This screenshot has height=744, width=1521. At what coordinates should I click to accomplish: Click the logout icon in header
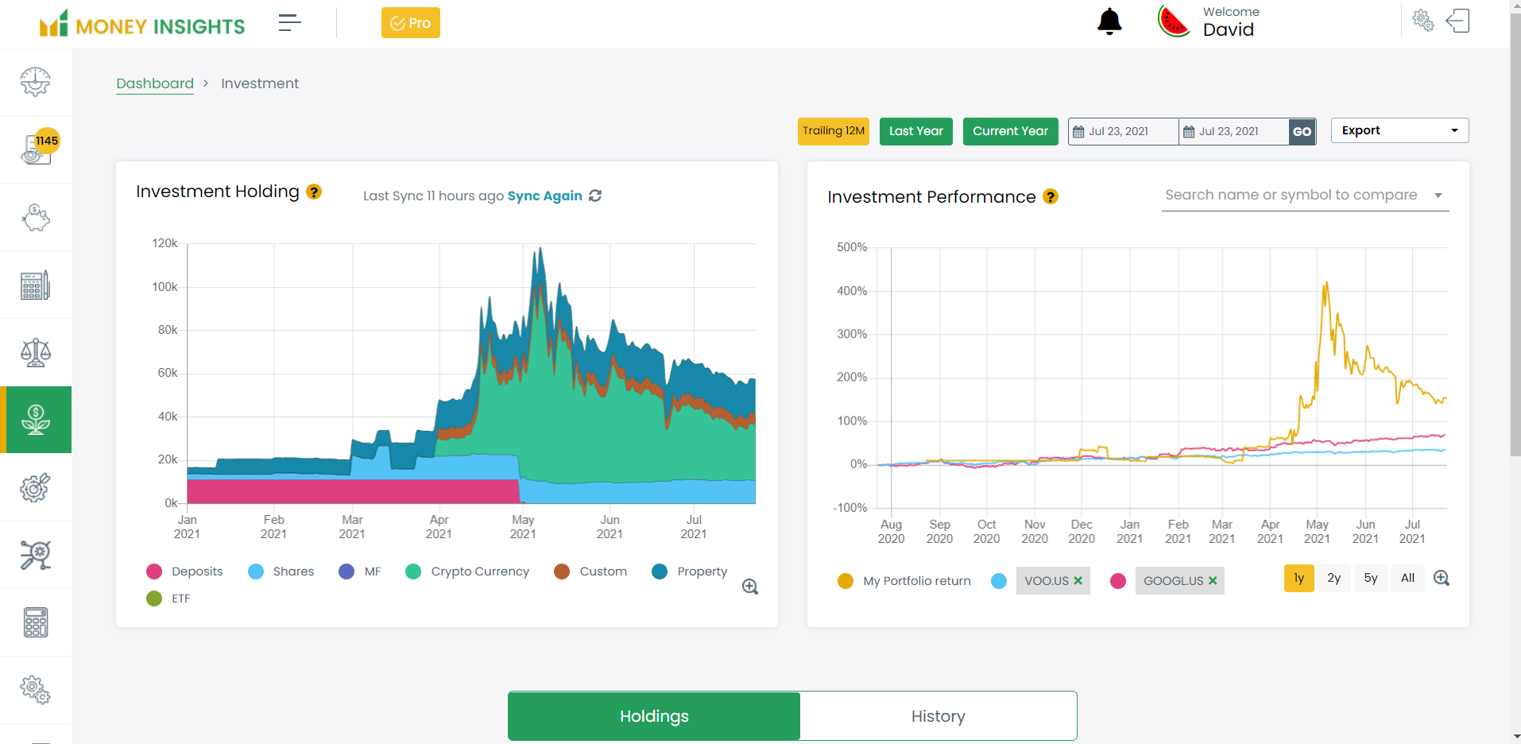tap(1457, 21)
